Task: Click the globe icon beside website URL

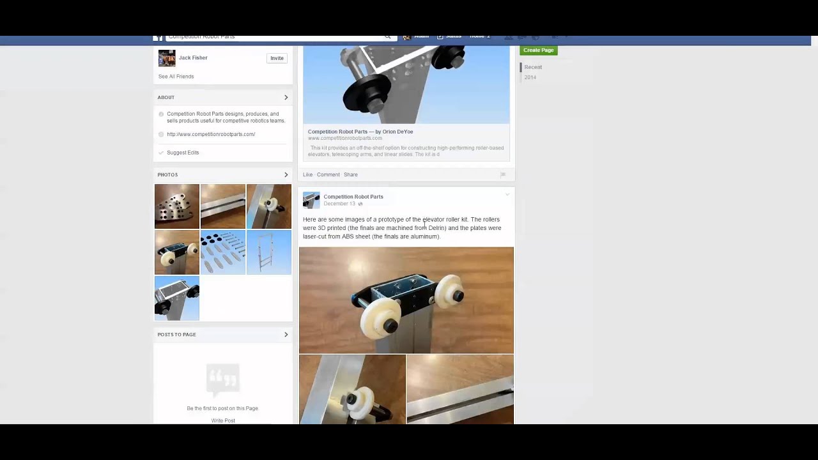Action: pyautogui.click(x=161, y=135)
